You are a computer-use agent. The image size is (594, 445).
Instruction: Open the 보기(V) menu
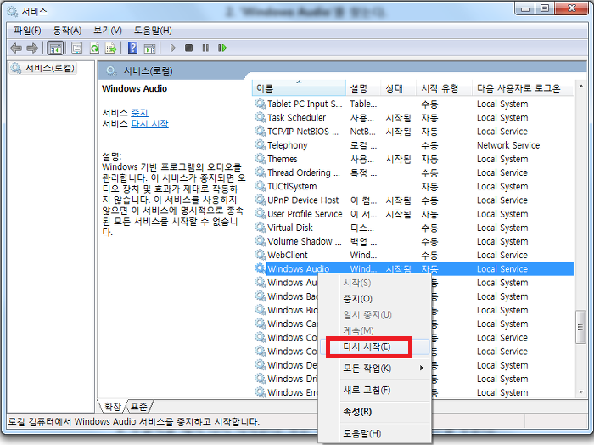[x=108, y=31]
